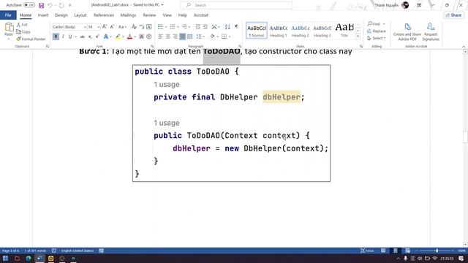The height and width of the screenshot is (263, 468).
Task: Apply the red font color
Action: [x=129, y=37]
